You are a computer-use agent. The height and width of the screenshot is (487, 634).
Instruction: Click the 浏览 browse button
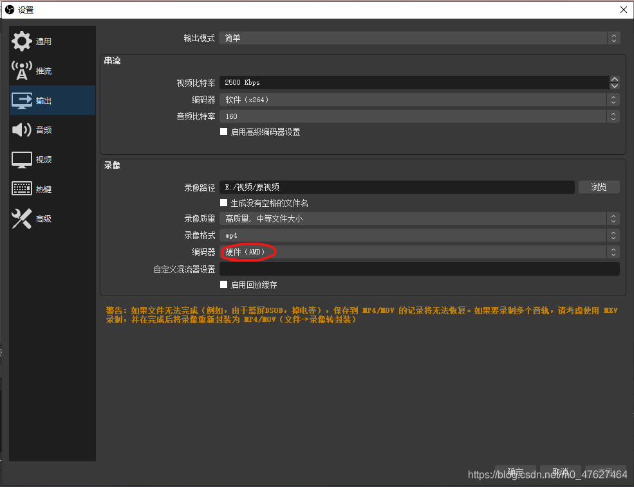599,187
